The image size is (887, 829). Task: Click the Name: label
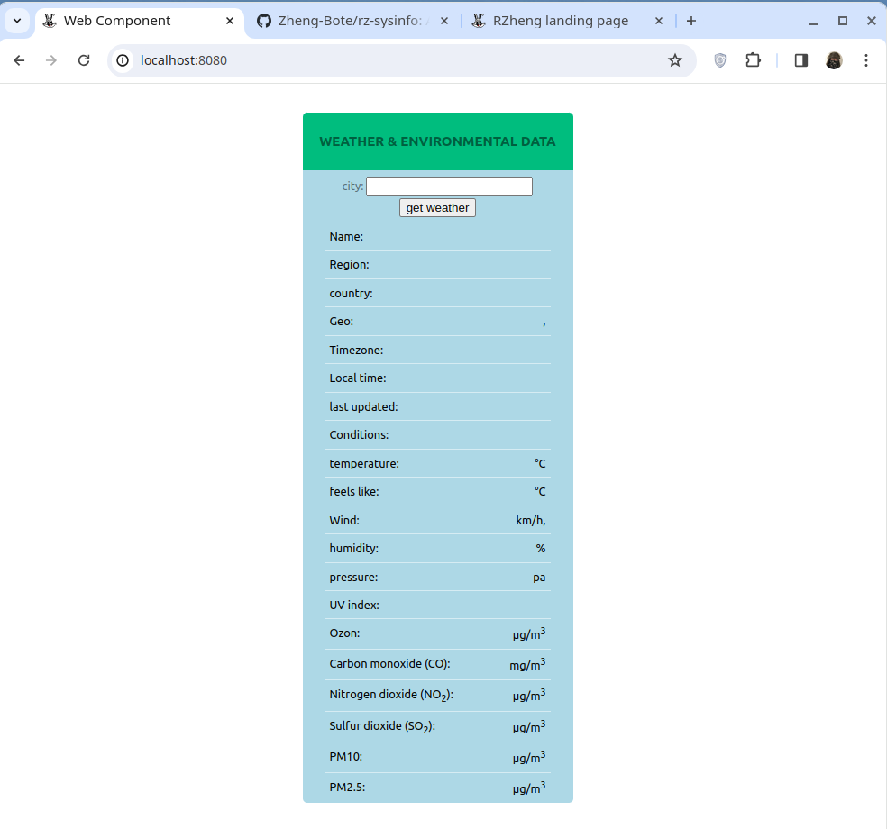(x=346, y=237)
